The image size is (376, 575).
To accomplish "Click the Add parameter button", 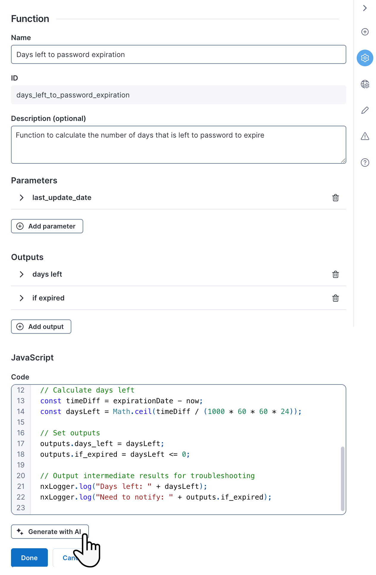I will (x=47, y=226).
